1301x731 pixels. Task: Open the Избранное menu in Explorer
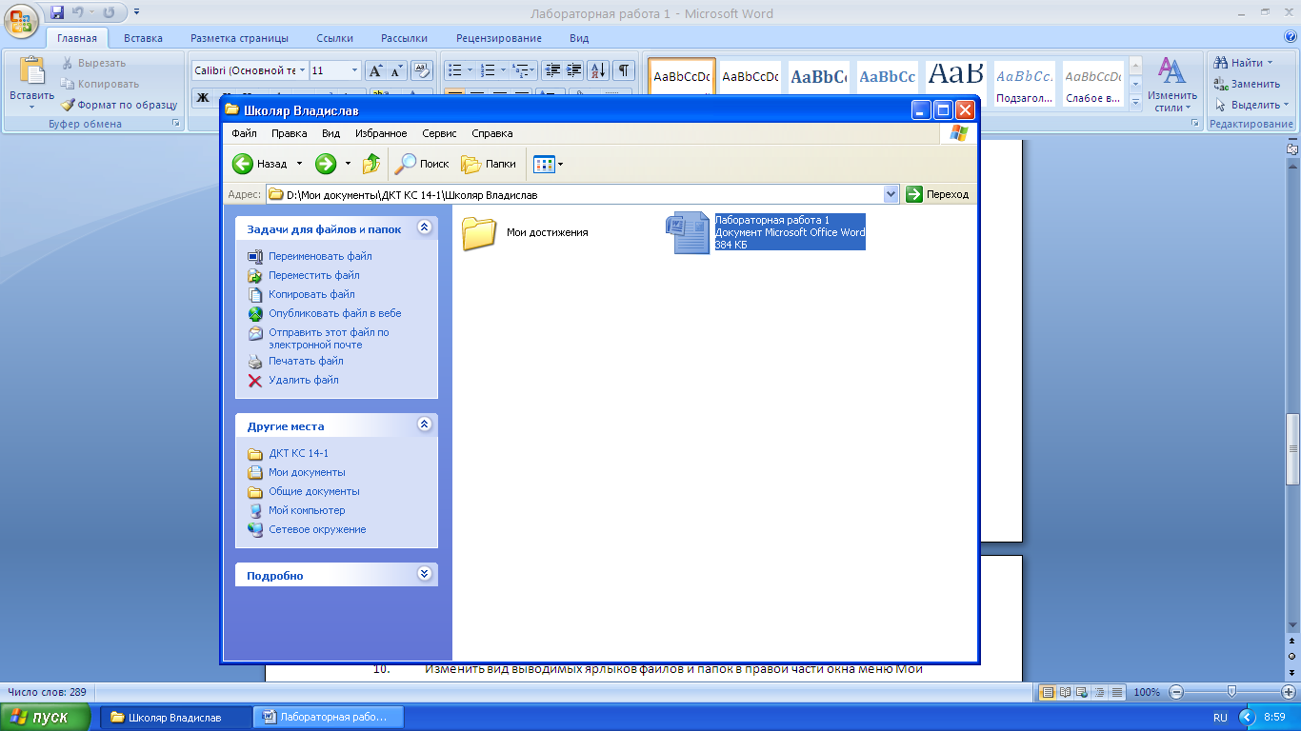point(381,133)
